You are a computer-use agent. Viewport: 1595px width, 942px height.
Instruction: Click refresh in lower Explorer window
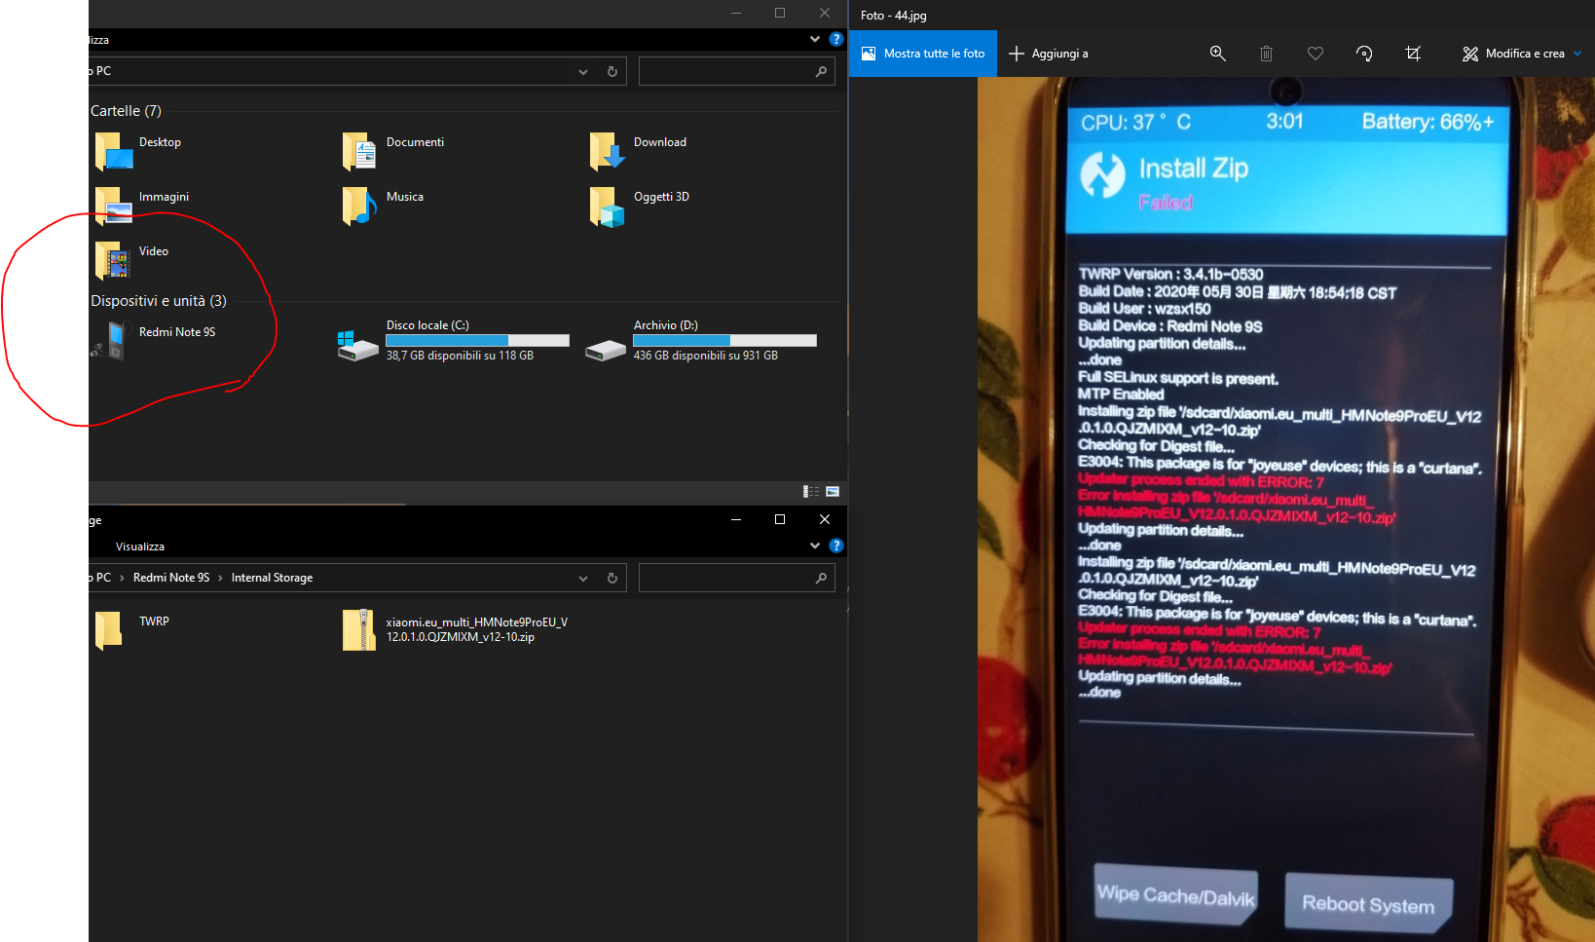pyautogui.click(x=612, y=578)
